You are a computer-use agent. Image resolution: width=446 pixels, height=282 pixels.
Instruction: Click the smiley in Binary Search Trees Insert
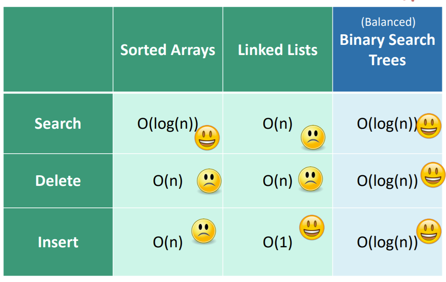(x=429, y=232)
